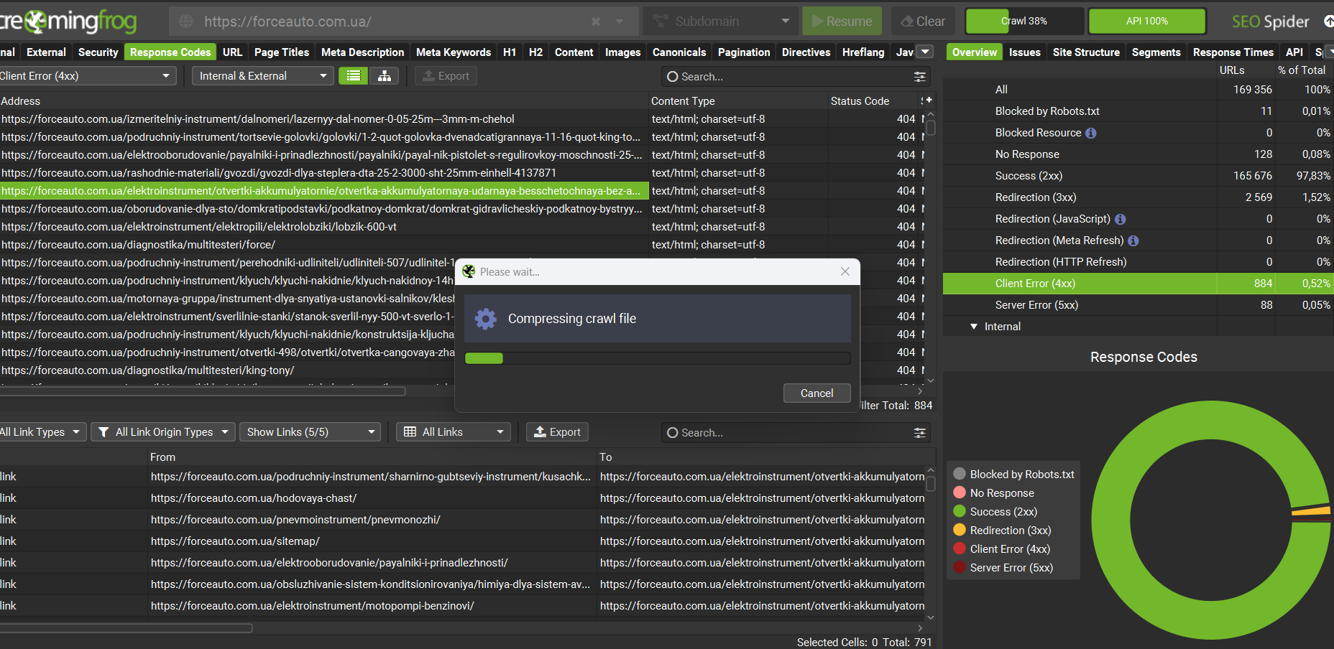Screen dimensions: 1334x649
Task: Select the Server Error (5xx) overview row
Action: (1138, 305)
